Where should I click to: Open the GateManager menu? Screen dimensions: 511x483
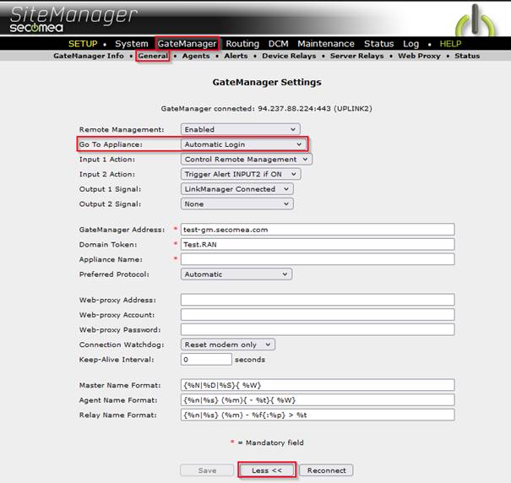click(187, 44)
